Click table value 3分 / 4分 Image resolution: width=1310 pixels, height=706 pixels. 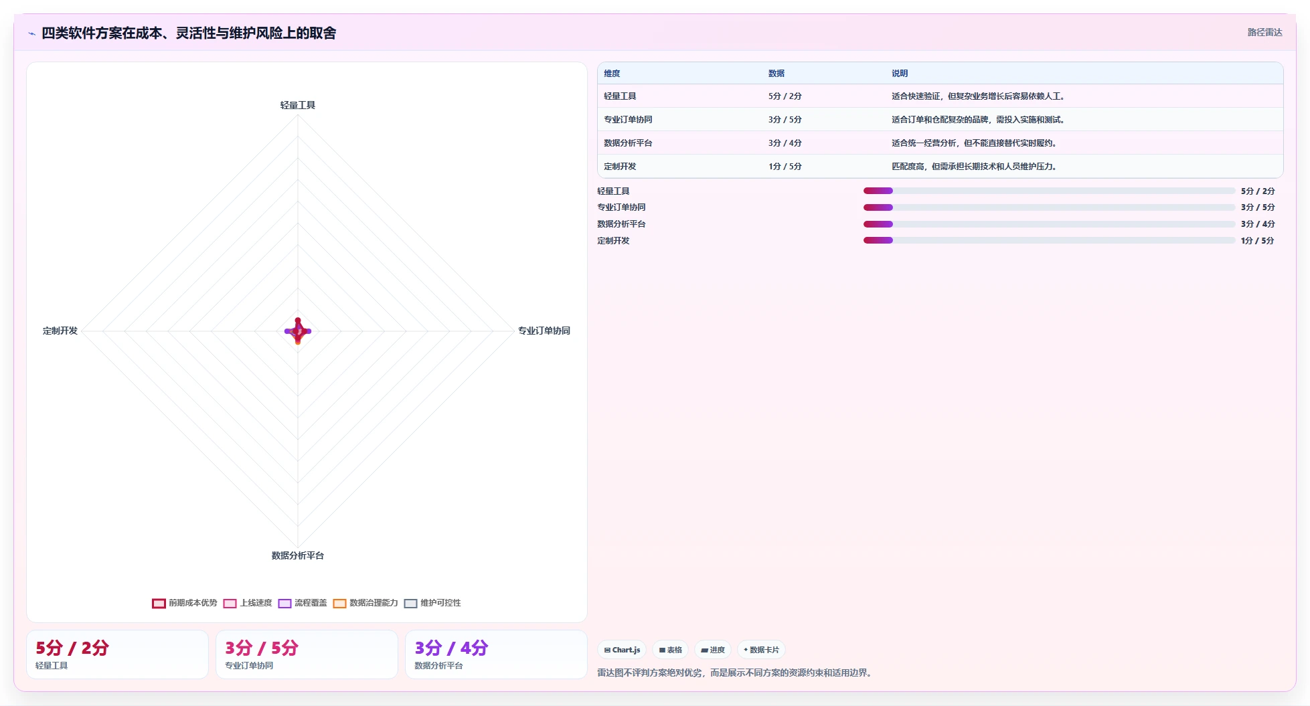click(785, 143)
